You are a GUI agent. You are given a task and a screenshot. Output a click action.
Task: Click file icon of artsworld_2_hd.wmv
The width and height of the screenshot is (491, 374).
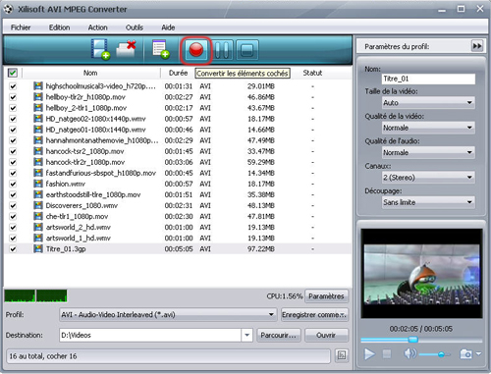pyautogui.click(x=38, y=227)
